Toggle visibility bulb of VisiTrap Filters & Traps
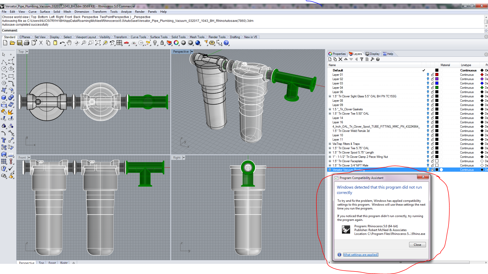 point(428,144)
